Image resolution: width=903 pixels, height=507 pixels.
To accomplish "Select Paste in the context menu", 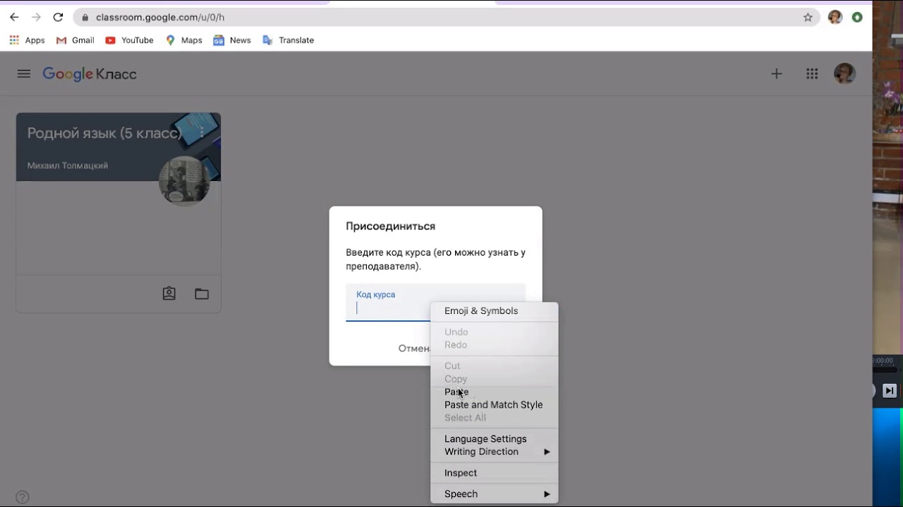I will click(494, 392).
